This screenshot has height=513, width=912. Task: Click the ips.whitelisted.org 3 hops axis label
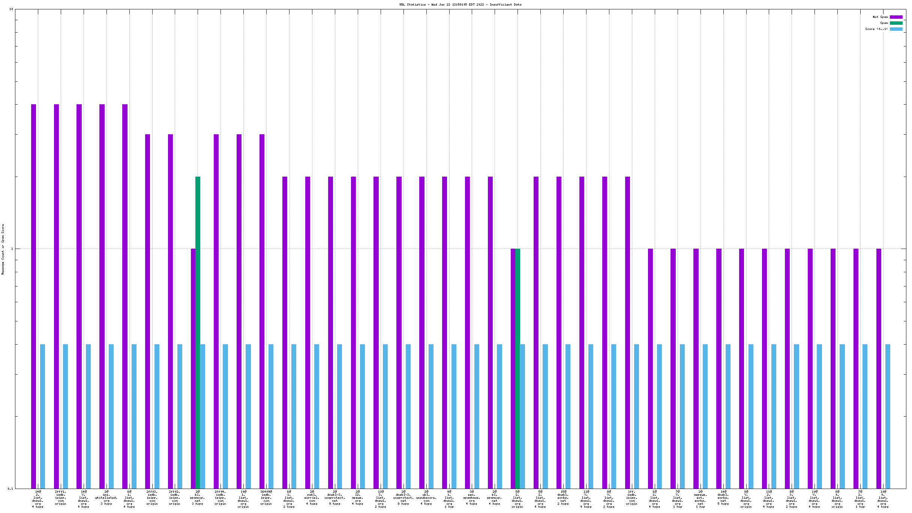click(106, 498)
